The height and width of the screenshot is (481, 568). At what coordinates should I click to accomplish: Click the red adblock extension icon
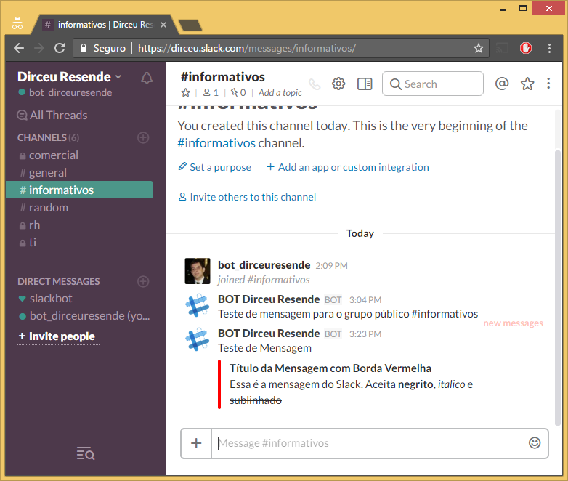click(526, 48)
